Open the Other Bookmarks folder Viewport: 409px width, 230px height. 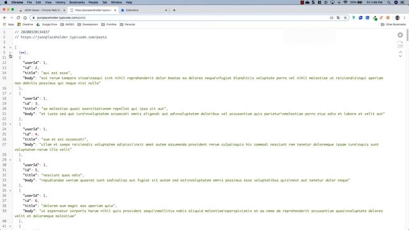394,24
